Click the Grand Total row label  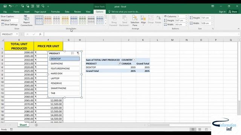(92, 71)
